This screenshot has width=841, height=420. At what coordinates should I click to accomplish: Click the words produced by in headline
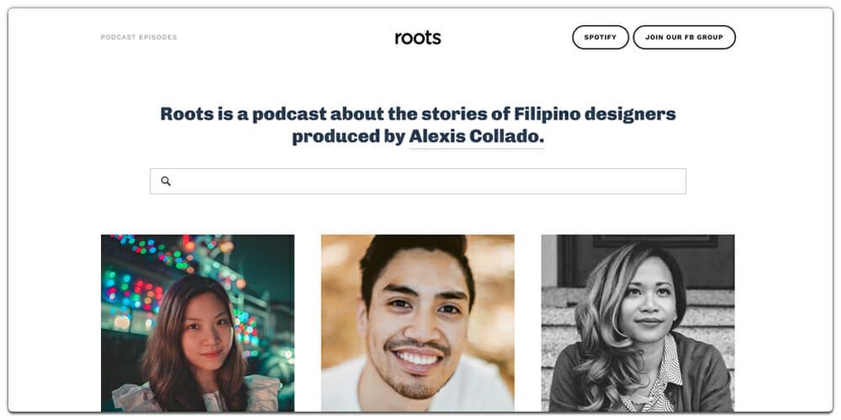click(x=349, y=137)
